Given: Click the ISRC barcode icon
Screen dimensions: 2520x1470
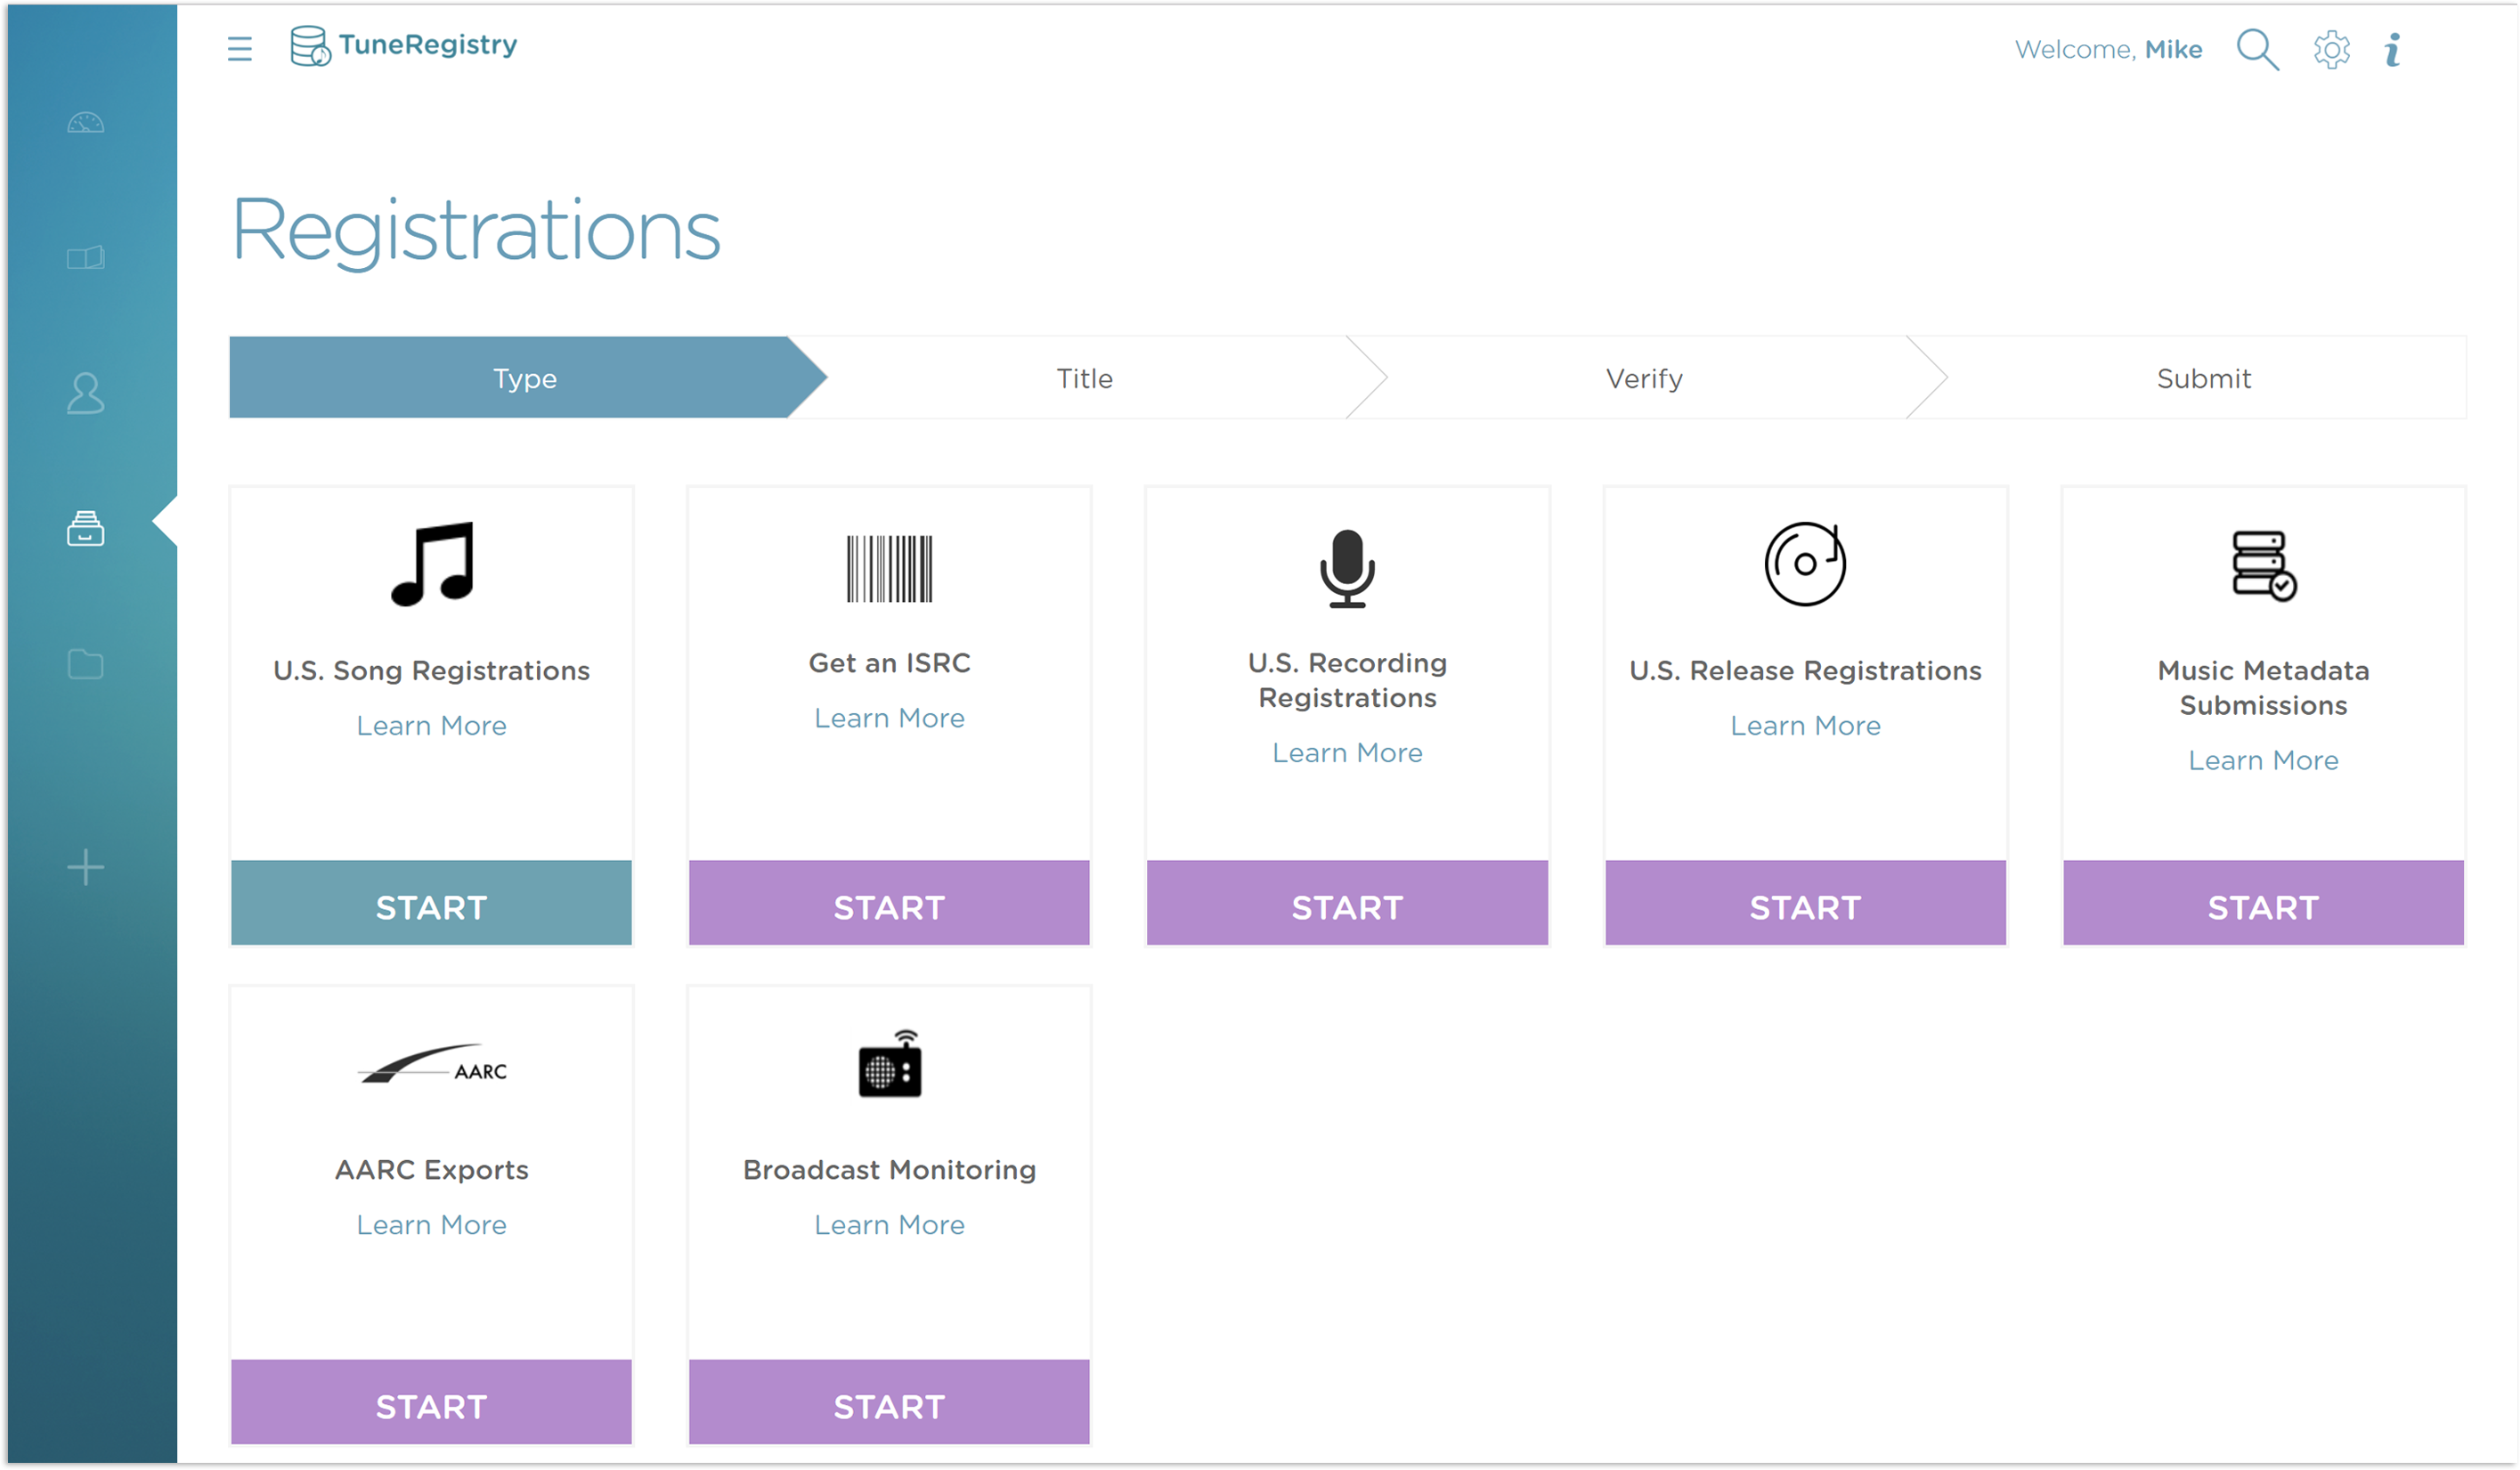Looking at the screenshot, I should point(889,569).
